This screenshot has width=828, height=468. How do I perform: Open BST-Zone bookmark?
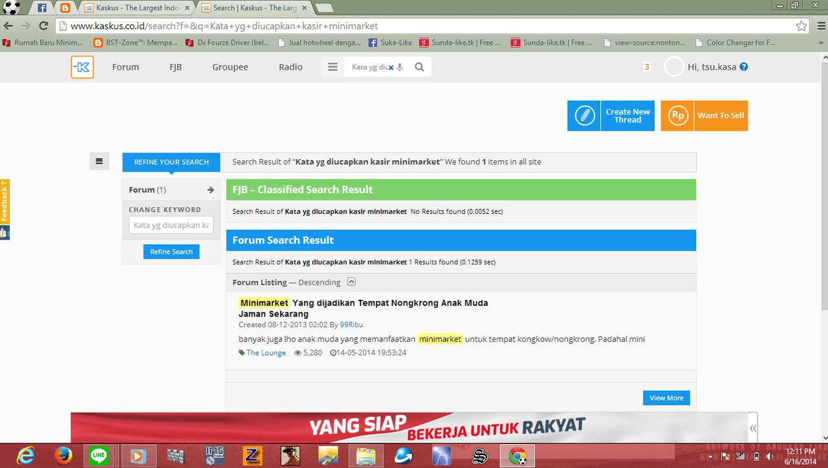(135, 43)
